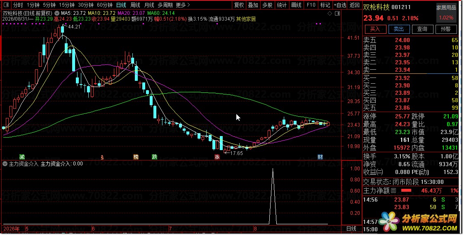This screenshot has width=464, height=235.
Task: Toggle the right panel layout icon
Action: (x=337, y=13)
